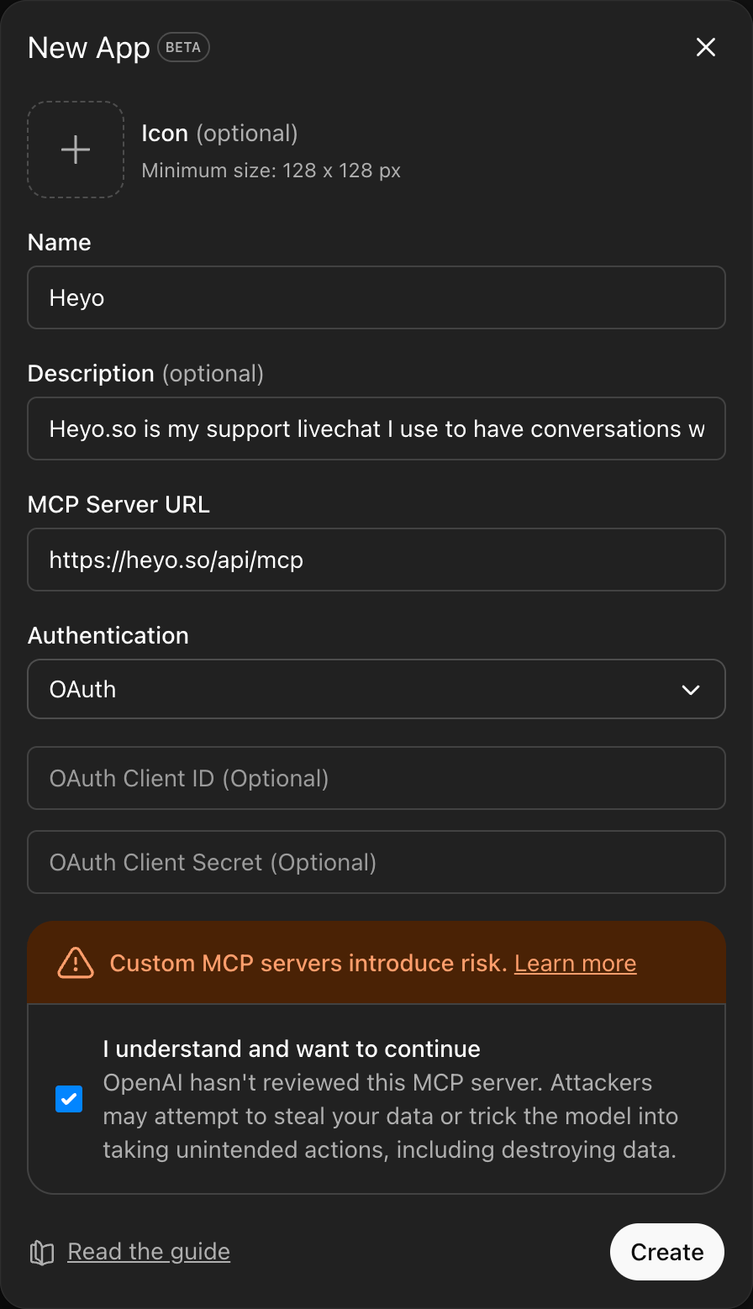Viewport: 753px width, 1309px height.
Task: Click inside the Name field showing Heyo
Action: (x=376, y=297)
